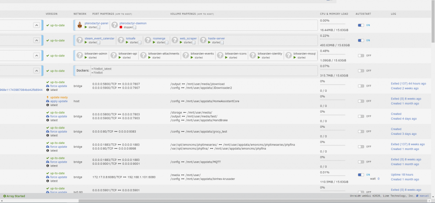Image resolution: width=435 pixels, height=203 pixels.
Task: Click the bitwarden-admin container icon
Action: click(80, 56)
